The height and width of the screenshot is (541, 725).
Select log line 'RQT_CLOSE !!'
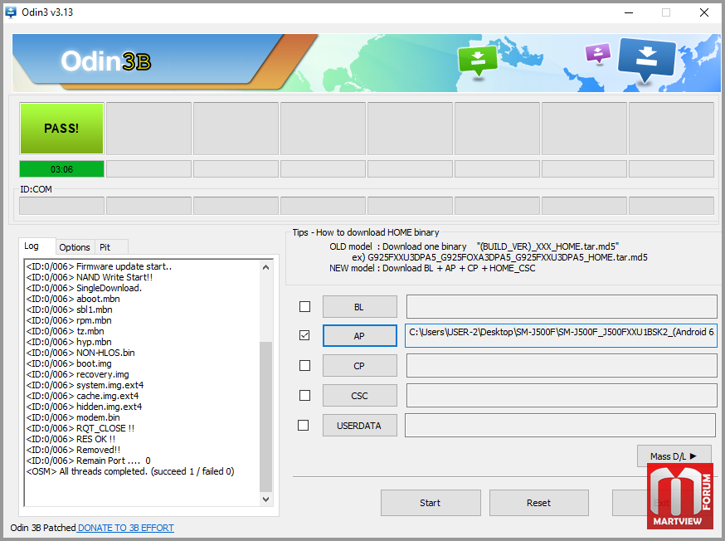click(80, 428)
